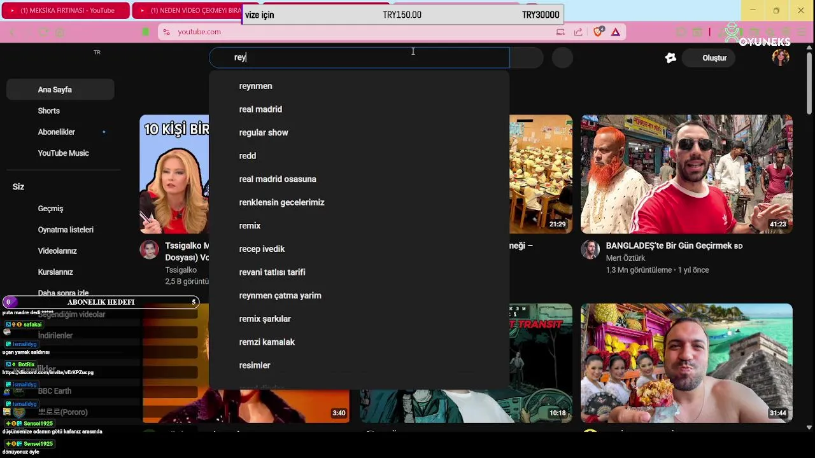Click Tssigalko channel name text
Image resolution: width=815 pixels, height=458 pixels.
coord(181,270)
